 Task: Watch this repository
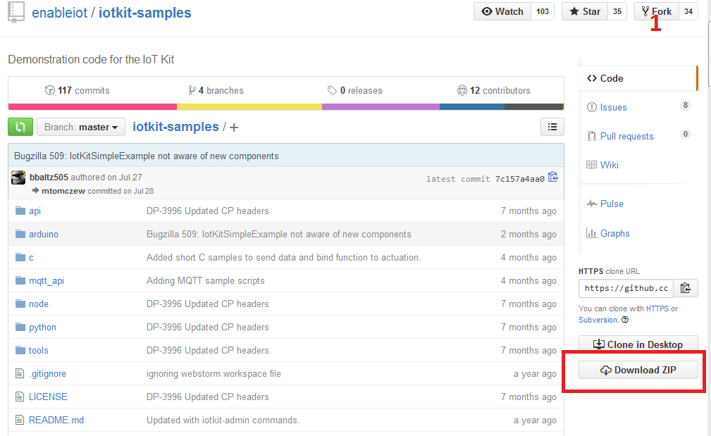click(x=502, y=11)
